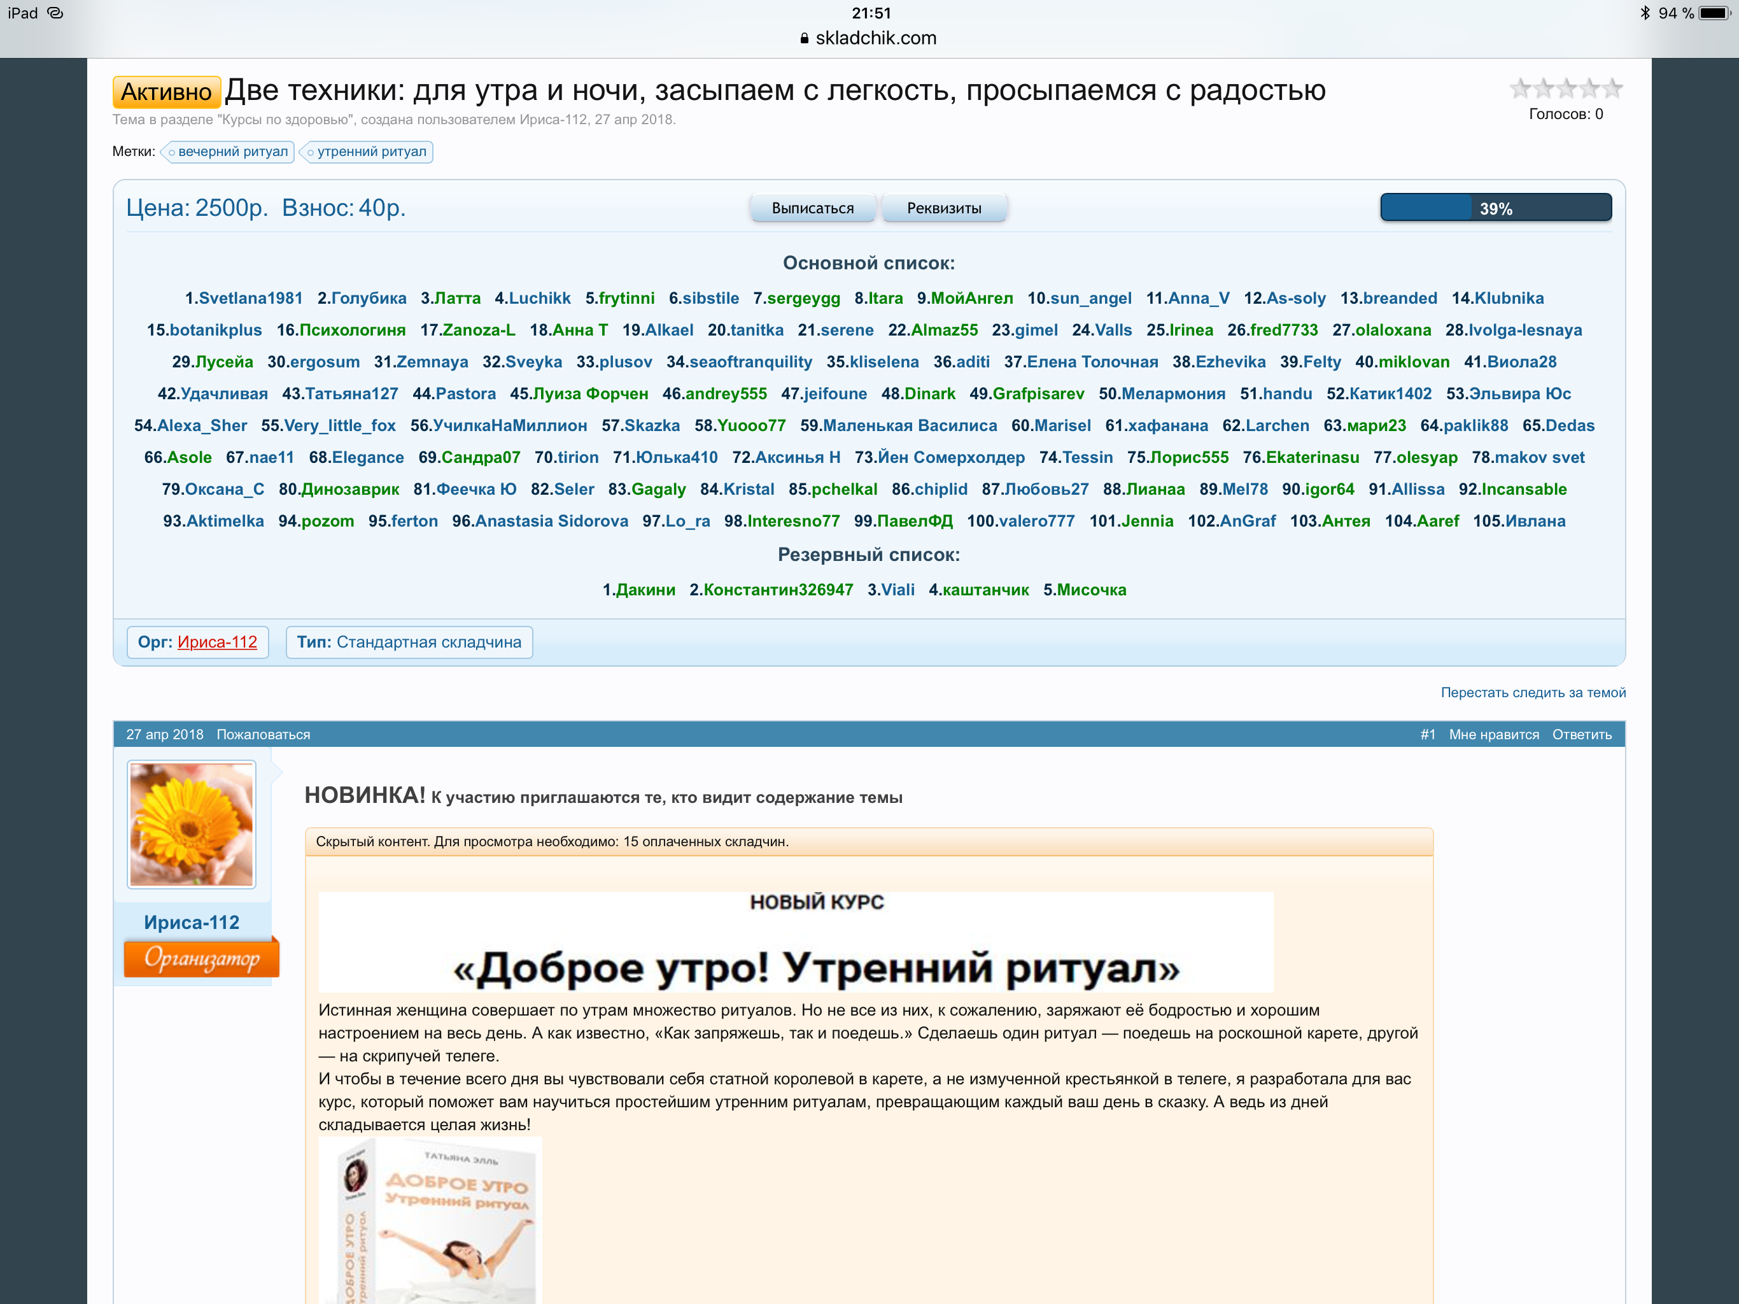Click the 39% progress bar
1739x1304 pixels.
click(1495, 208)
